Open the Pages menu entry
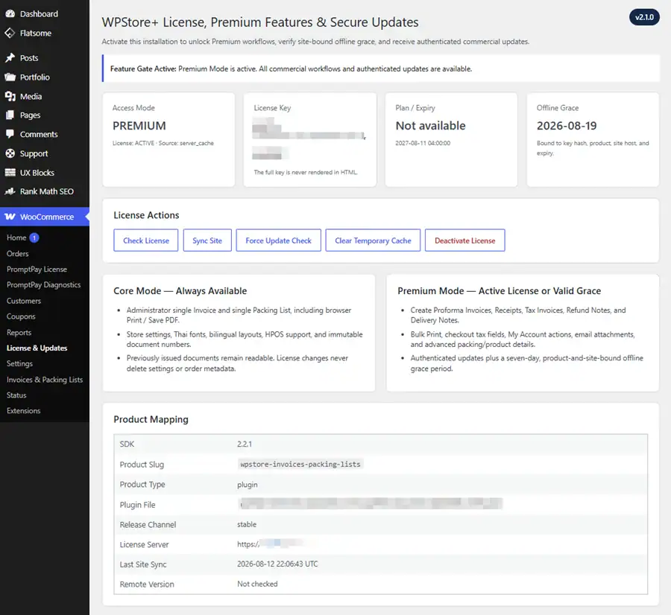Viewport: 671px width, 615px height. (x=30, y=115)
